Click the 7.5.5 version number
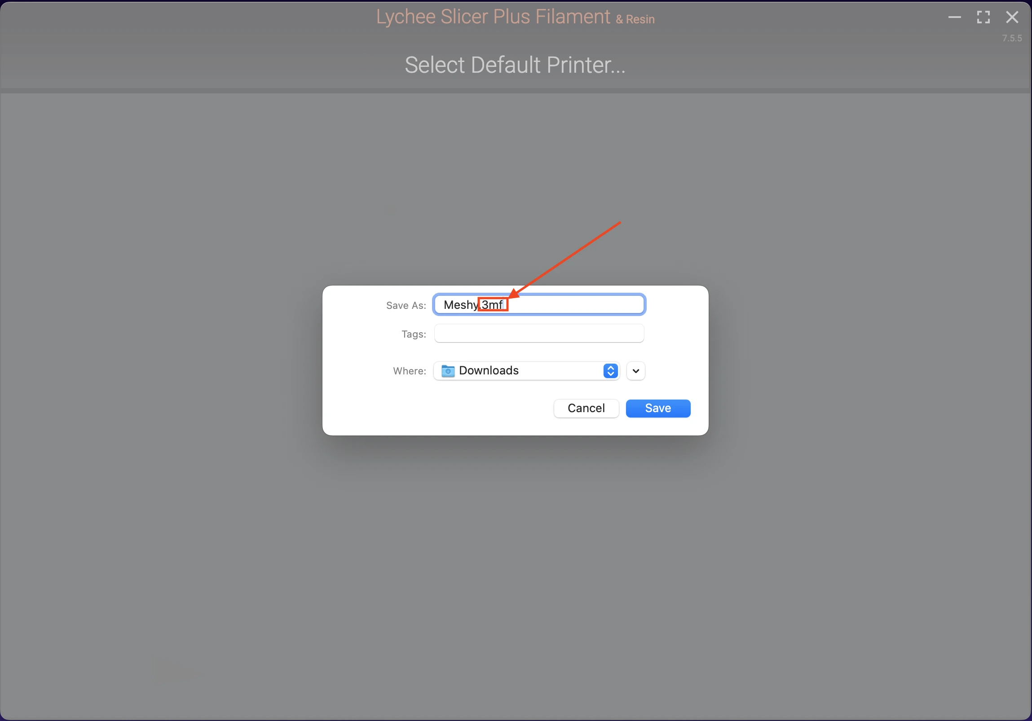Screen dimensions: 1032x721 1012,38
